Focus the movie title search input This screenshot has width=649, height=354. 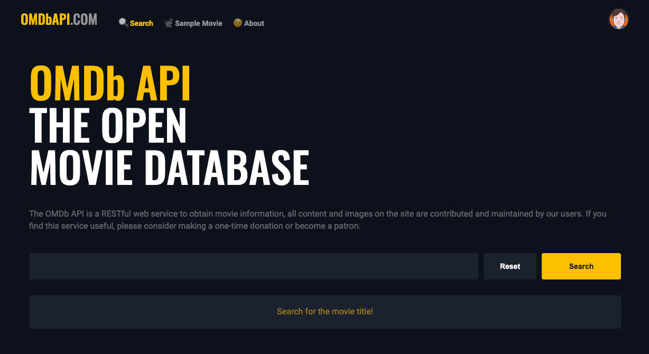(254, 266)
